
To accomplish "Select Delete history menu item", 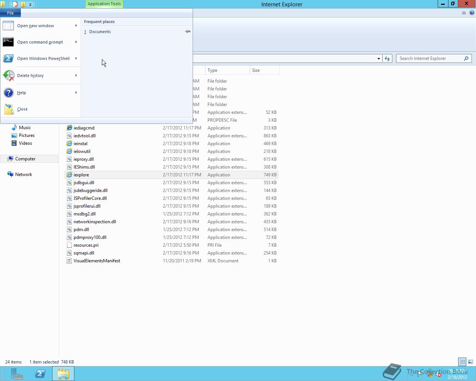I will point(41,76).
